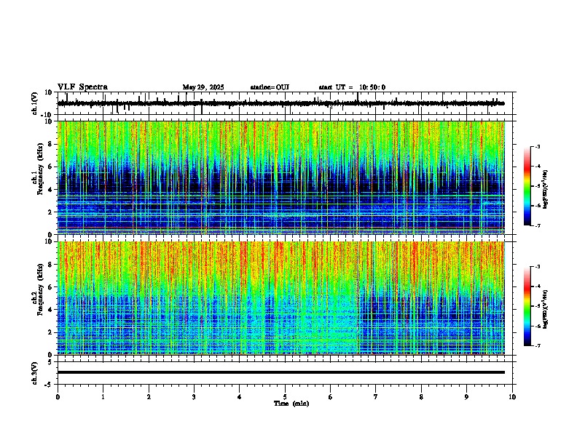The height and width of the screenshot is (445, 577).
Task: Click the ch.2 colorbar log(PSD) unit label
Action: pos(545,309)
